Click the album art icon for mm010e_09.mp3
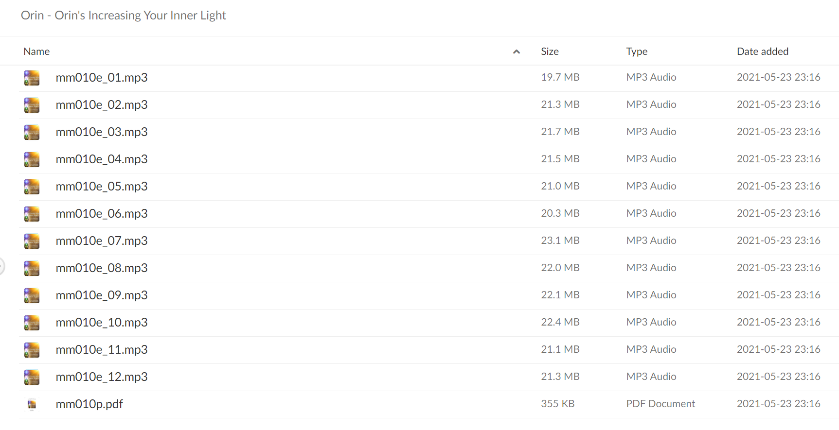Screen dimensions: 839x430 32,295
